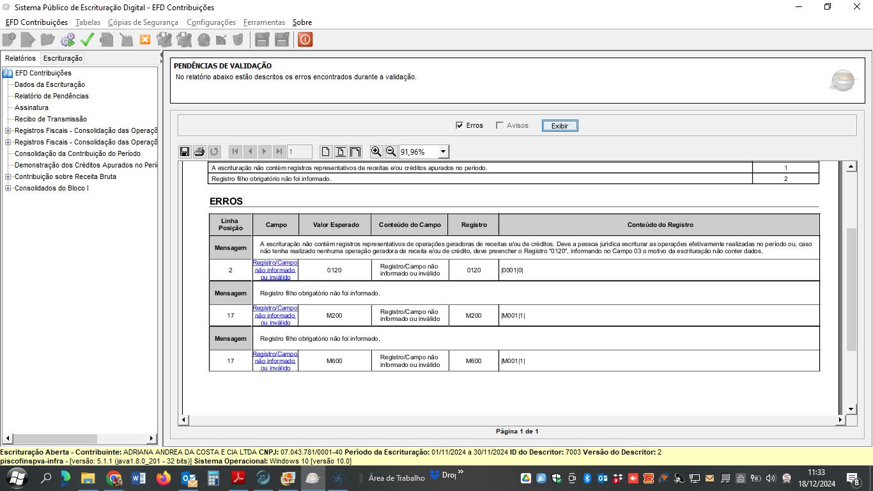Select Recibo de Transmissão in the tree
This screenshot has width=873, height=491.
50,119
